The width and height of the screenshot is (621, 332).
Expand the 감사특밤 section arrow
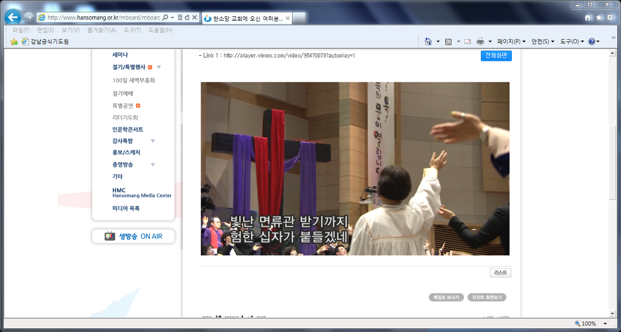(x=153, y=141)
